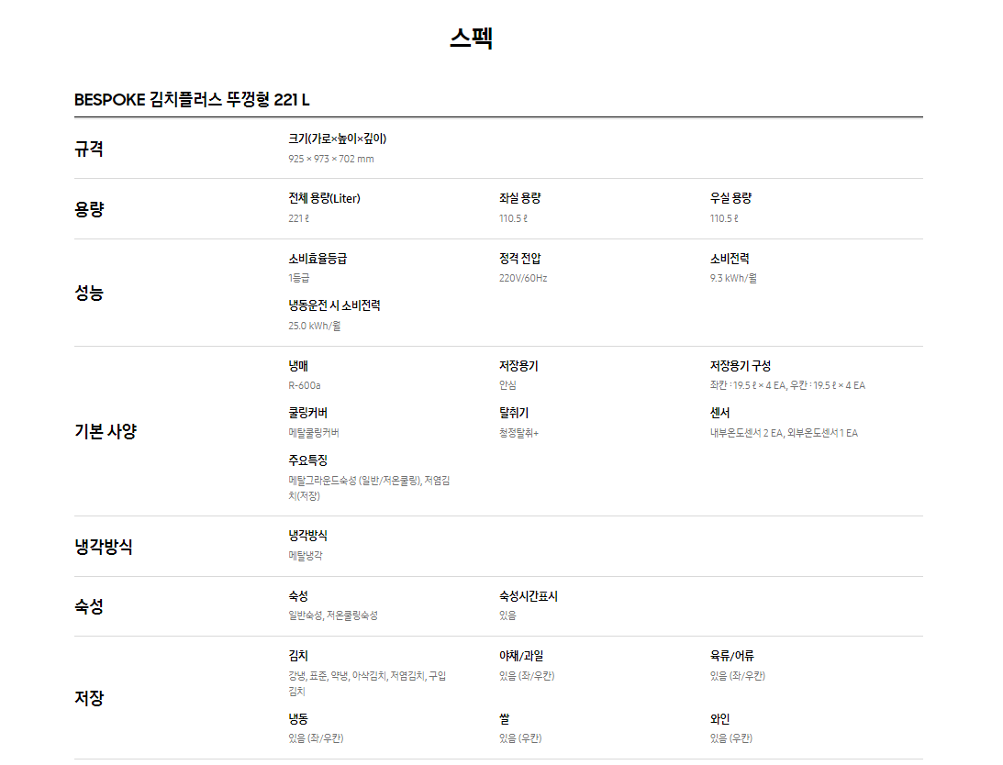Select the 925 × 973 × 702 mm value
The width and height of the screenshot is (1003, 765).
click(x=330, y=159)
